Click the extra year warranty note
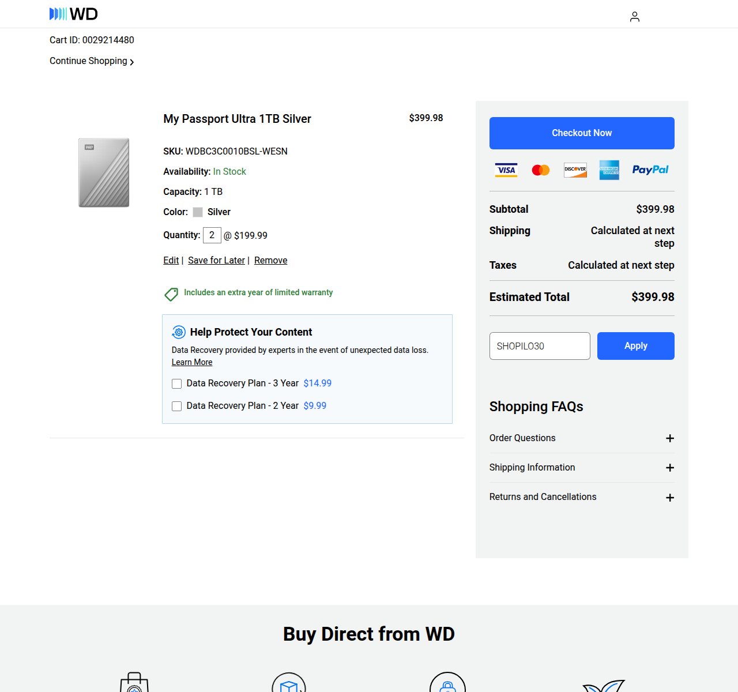738x692 pixels. (x=258, y=292)
